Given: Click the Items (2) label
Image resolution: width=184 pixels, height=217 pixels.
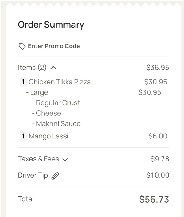Looking at the screenshot, I should (x=32, y=68).
